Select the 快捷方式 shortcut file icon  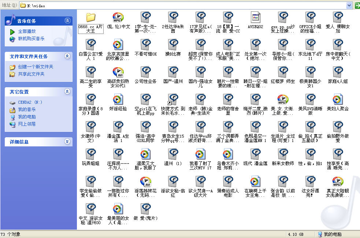173,99
